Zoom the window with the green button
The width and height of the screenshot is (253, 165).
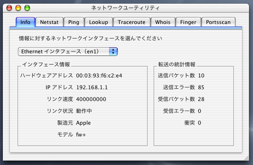tap(27, 7)
